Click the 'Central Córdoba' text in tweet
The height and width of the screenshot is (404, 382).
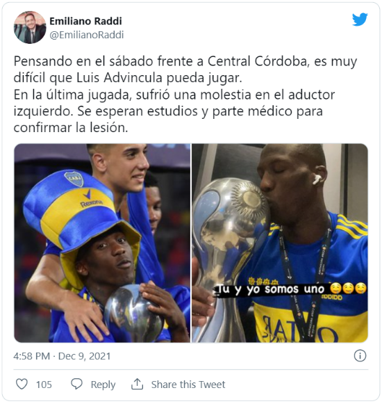257,61
